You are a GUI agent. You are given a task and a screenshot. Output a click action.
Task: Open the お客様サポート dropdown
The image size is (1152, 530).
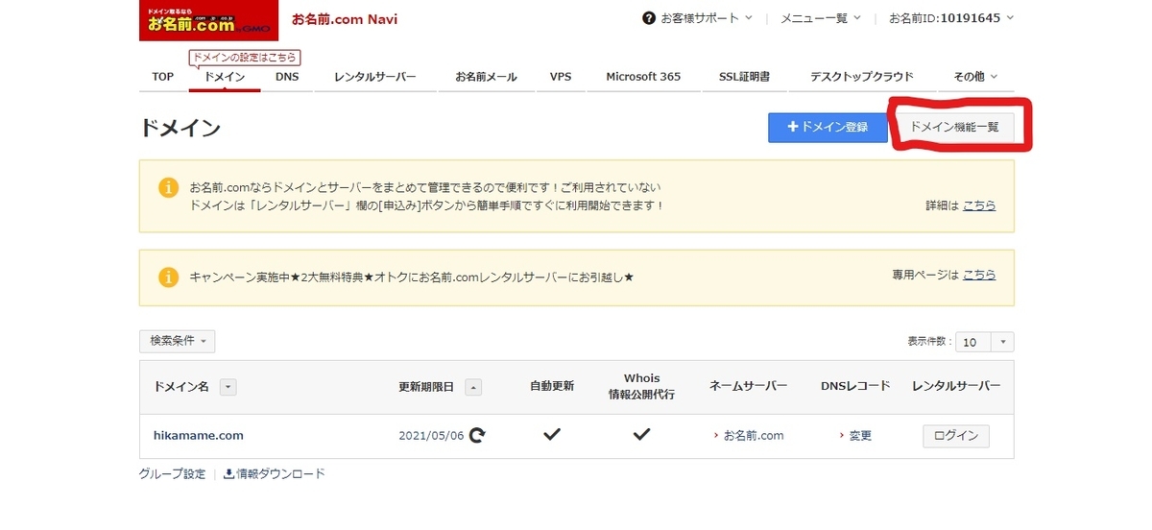[x=698, y=18]
